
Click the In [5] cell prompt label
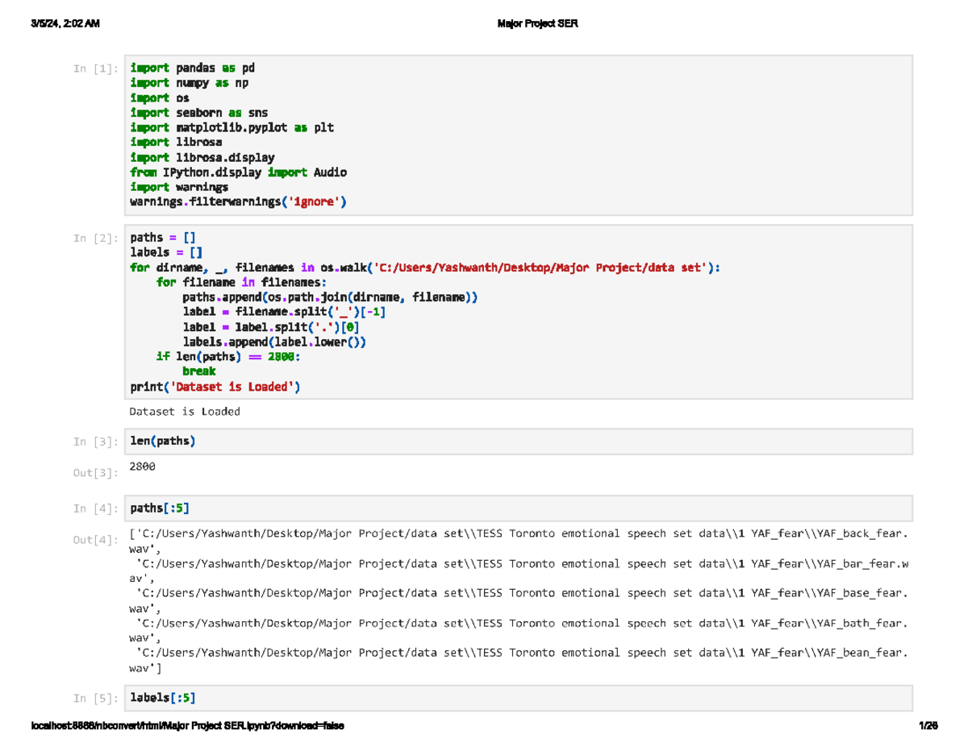point(94,699)
